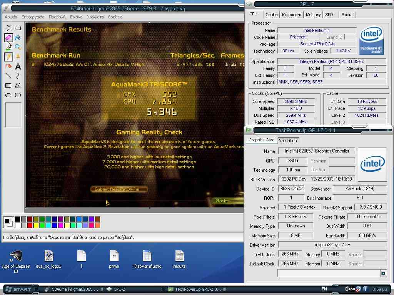The width and height of the screenshot is (394, 295).
Task: Select the Rounded Rectangle tool
Action: click(x=18, y=95)
